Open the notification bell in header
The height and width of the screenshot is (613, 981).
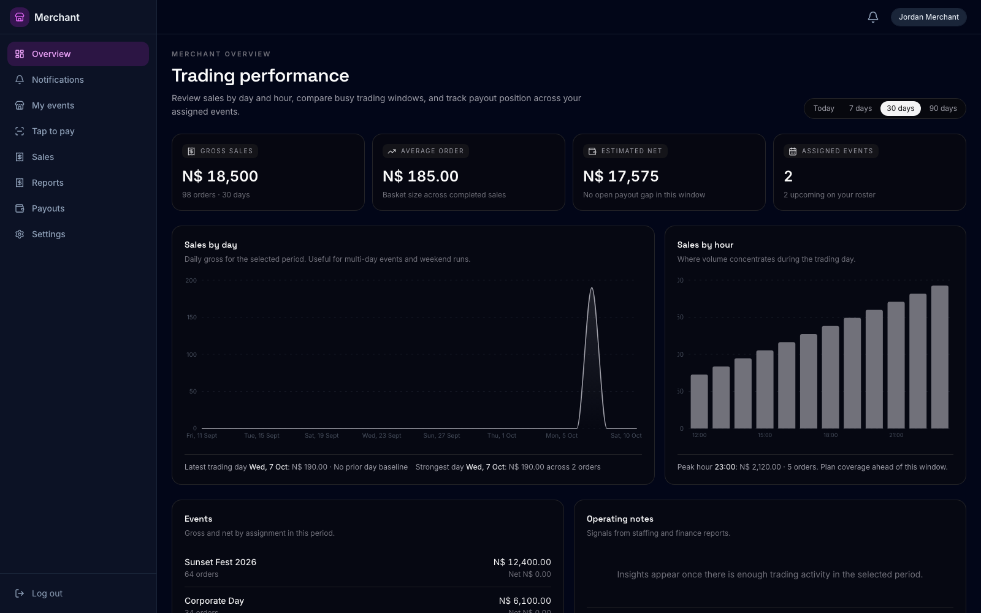coord(873,17)
